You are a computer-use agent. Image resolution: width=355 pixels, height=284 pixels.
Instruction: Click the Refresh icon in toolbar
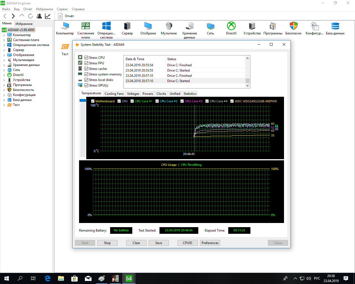31,16
